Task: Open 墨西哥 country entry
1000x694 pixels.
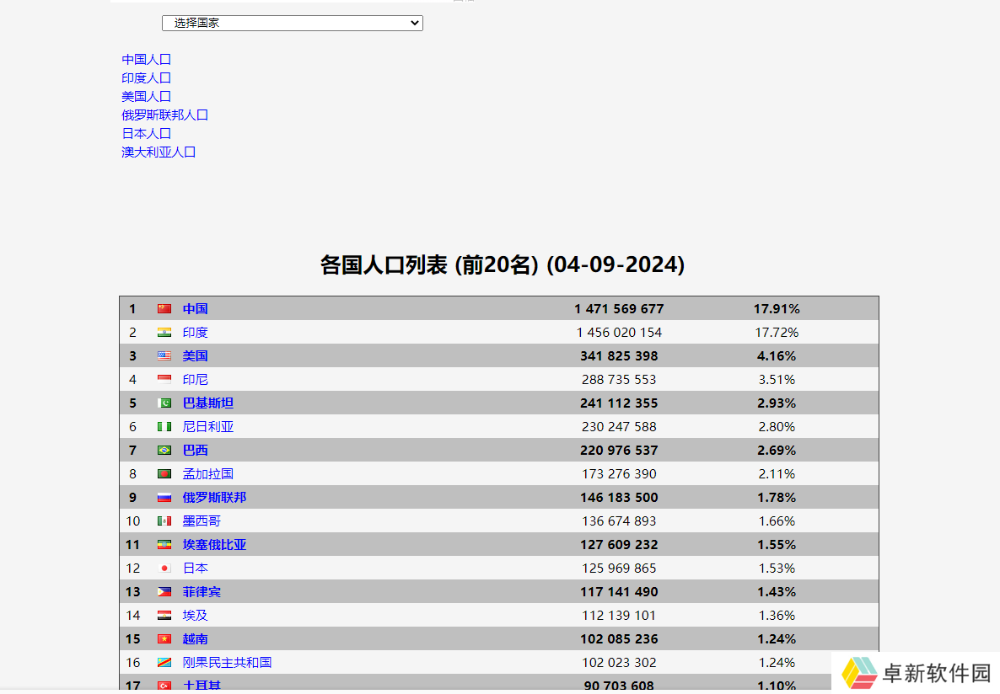Action: click(x=202, y=521)
